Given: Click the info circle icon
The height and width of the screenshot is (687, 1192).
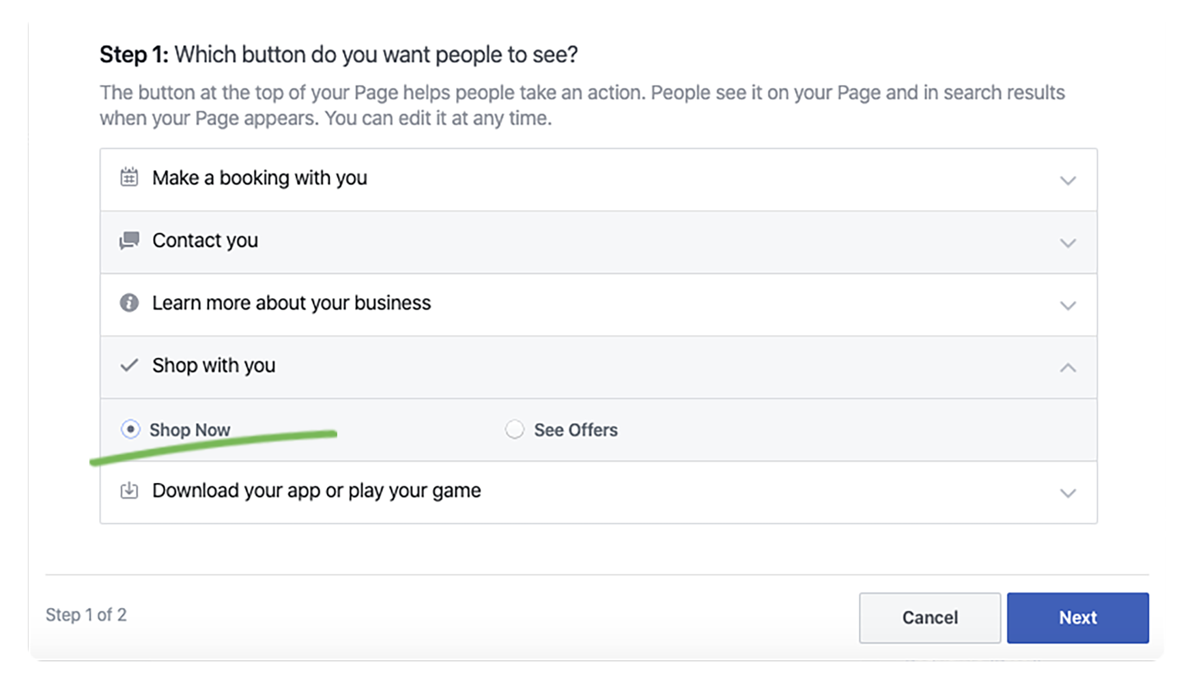Looking at the screenshot, I should tap(129, 302).
